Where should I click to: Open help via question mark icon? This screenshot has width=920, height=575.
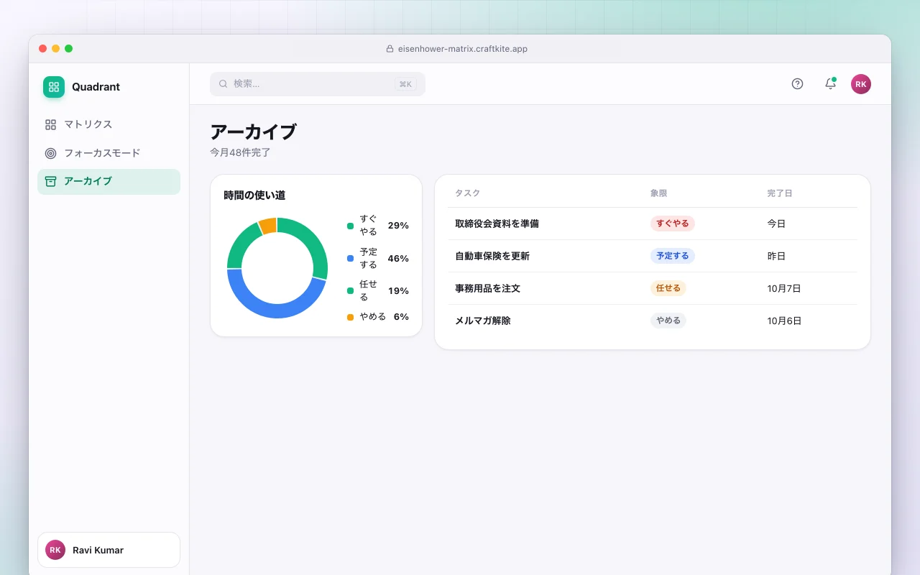[797, 84]
